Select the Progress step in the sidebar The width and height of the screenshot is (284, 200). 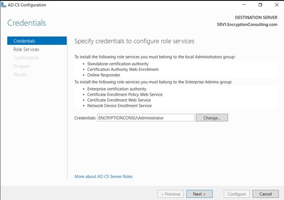tap(21, 66)
